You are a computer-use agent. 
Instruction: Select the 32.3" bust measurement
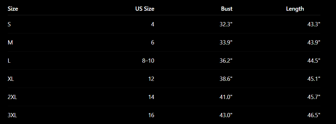click(x=226, y=24)
